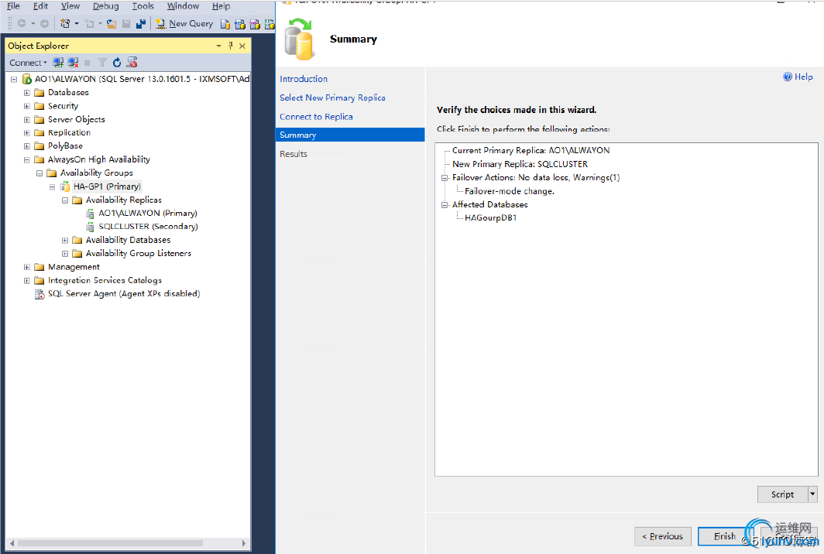Click the navigate Forward arrow in toolbar
The width and height of the screenshot is (824, 554).
point(45,24)
